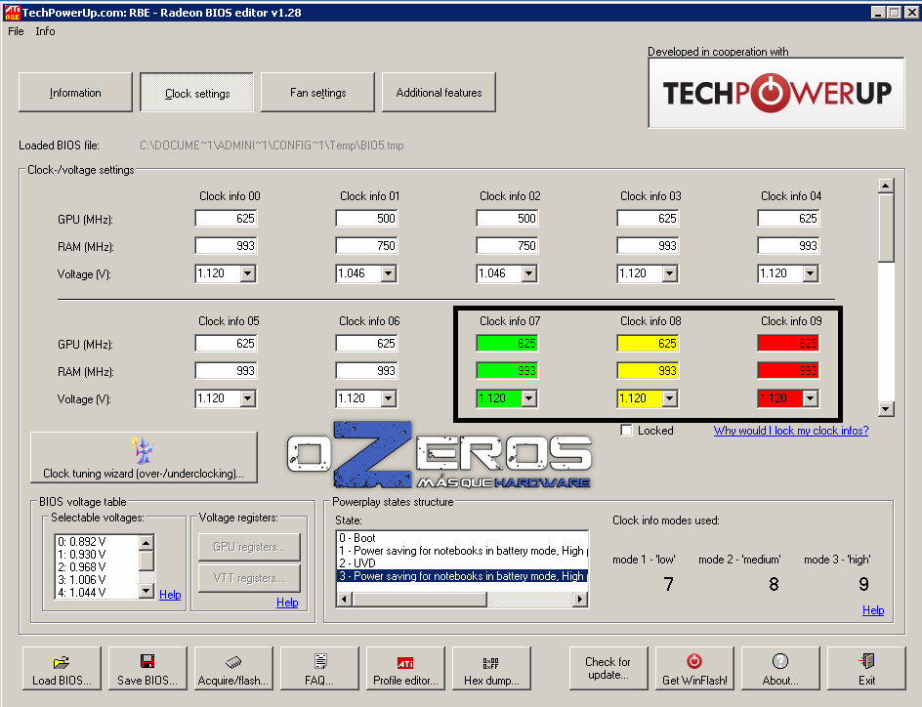Click the Hex dump icon
Screen dimensions: 922x707
click(491, 663)
